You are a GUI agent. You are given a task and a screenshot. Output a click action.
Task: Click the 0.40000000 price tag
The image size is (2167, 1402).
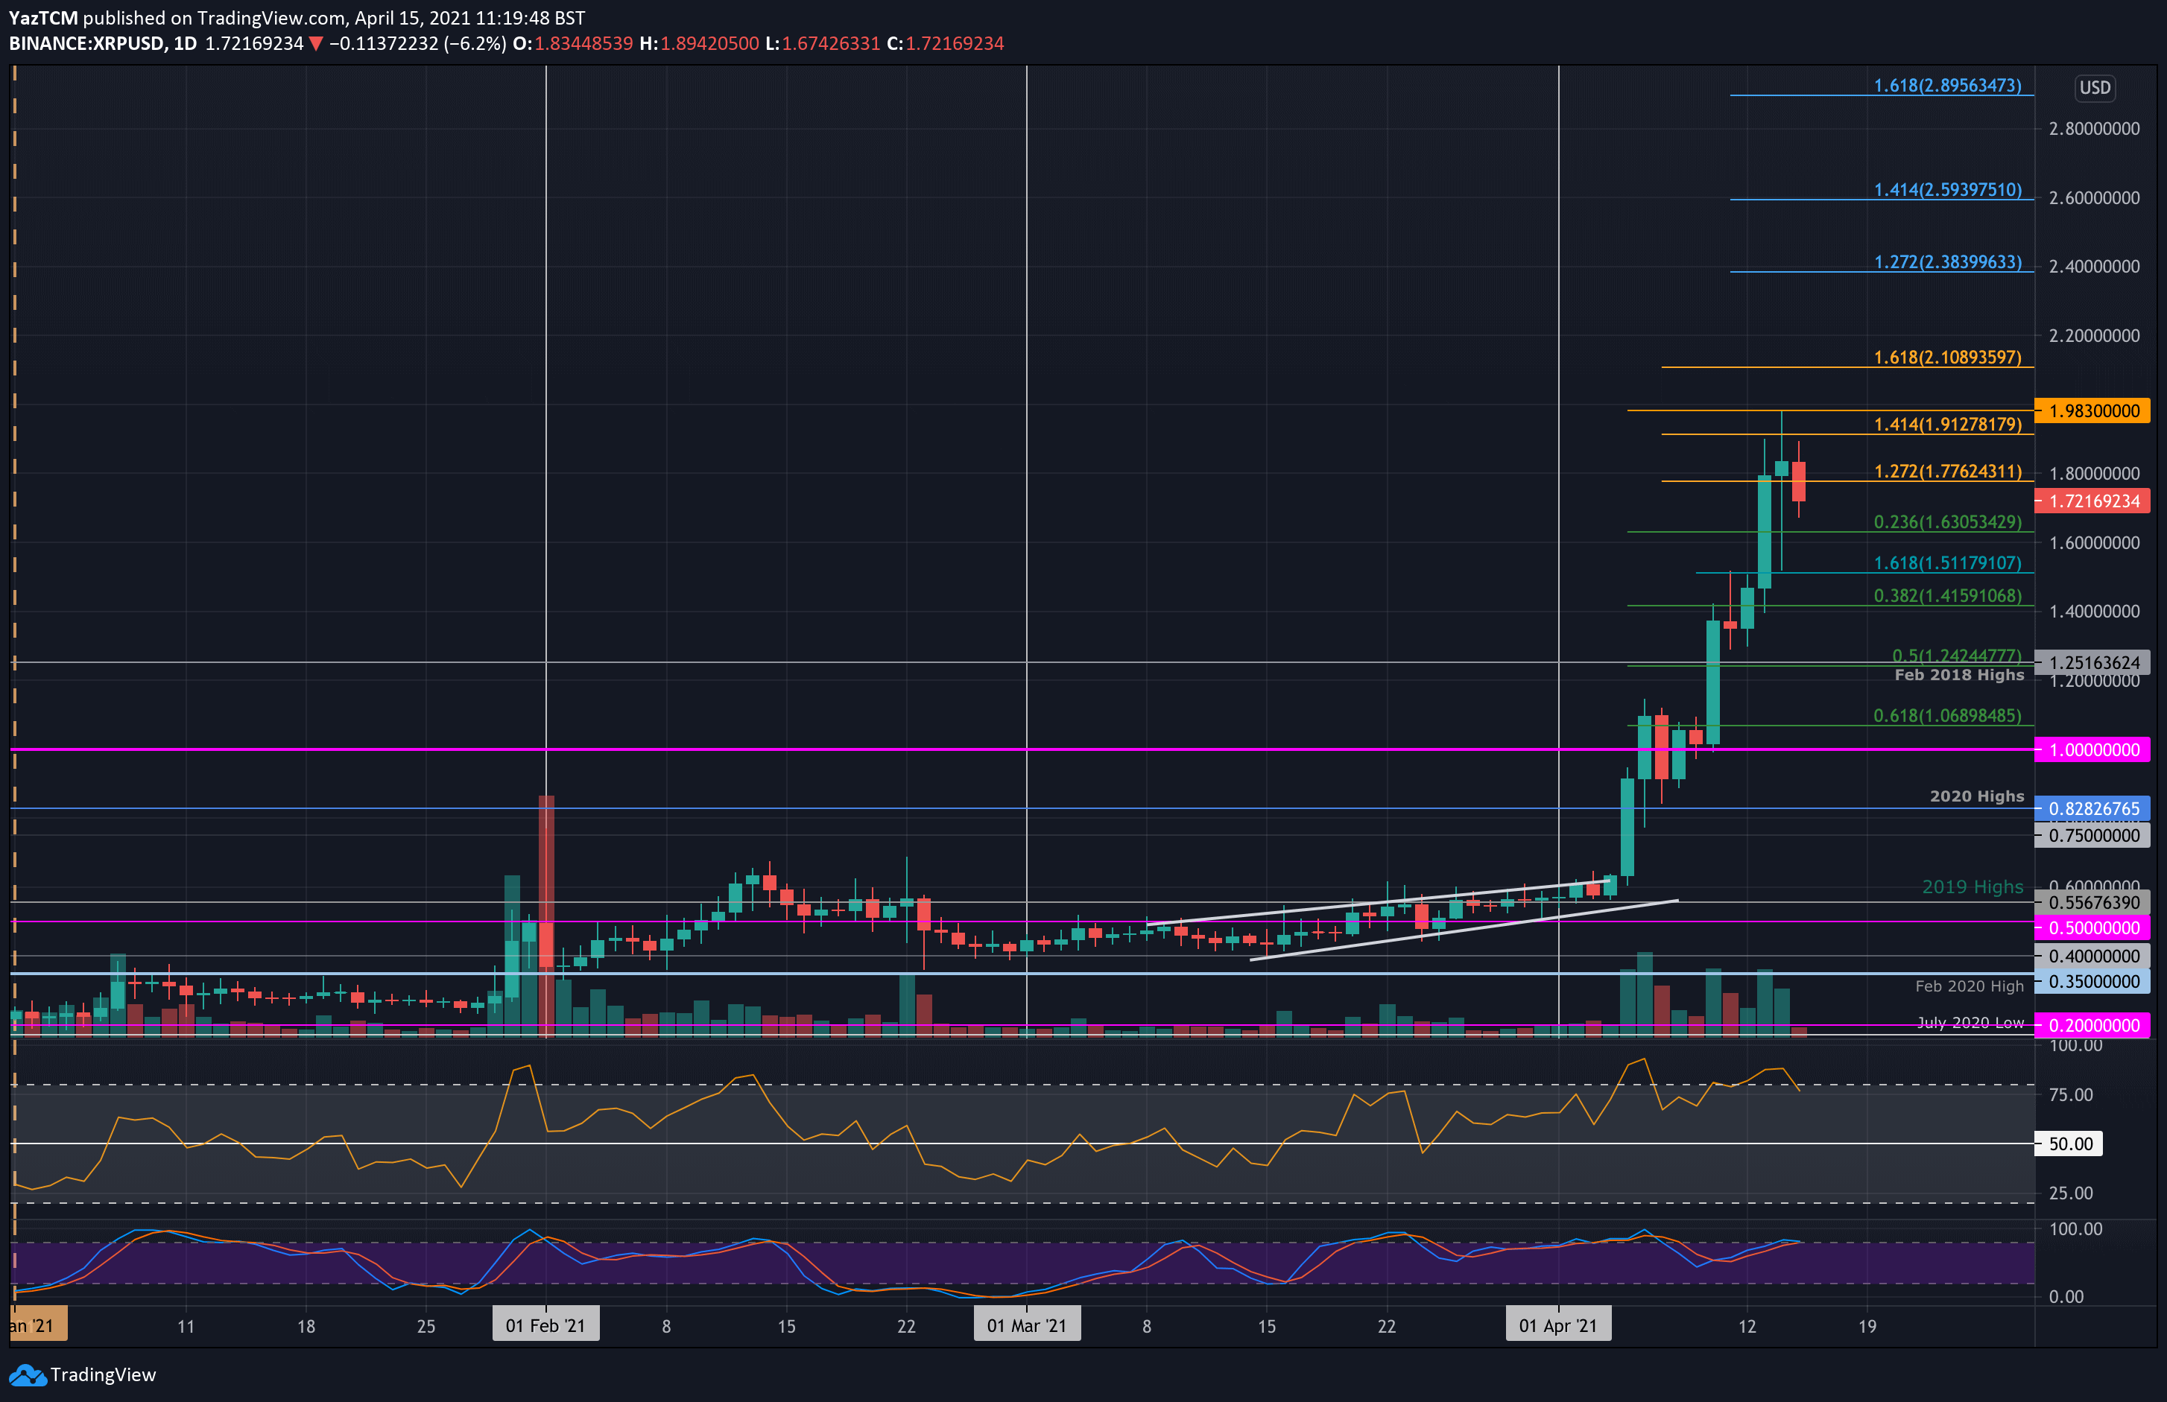coord(2092,956)
